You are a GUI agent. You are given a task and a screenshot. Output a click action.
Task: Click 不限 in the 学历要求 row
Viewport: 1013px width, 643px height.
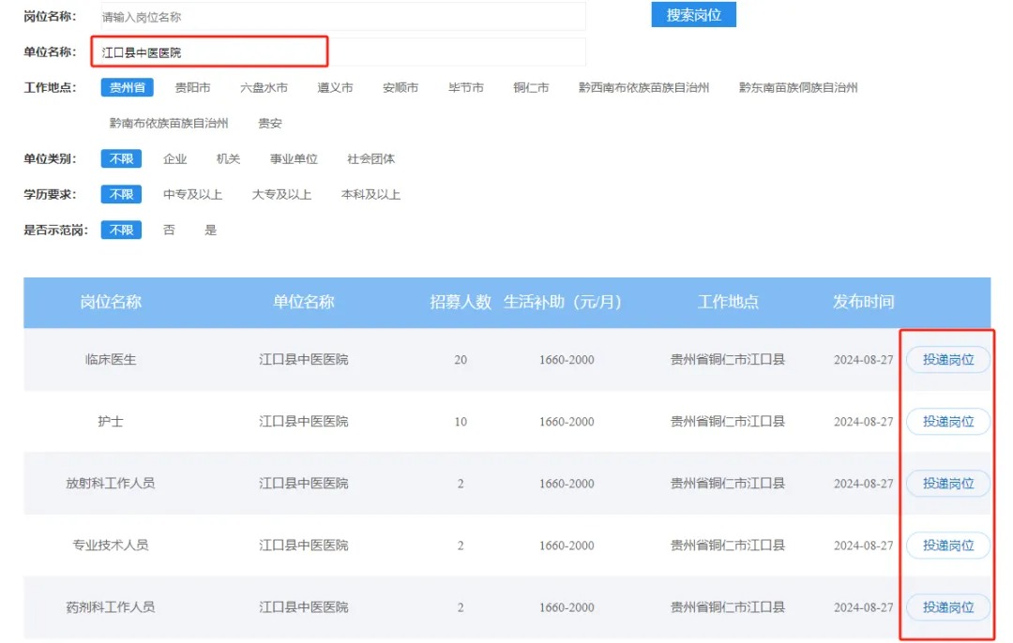[121, 195]
